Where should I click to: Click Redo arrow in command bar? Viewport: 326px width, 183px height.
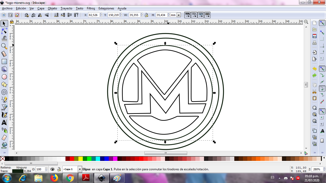315,75
